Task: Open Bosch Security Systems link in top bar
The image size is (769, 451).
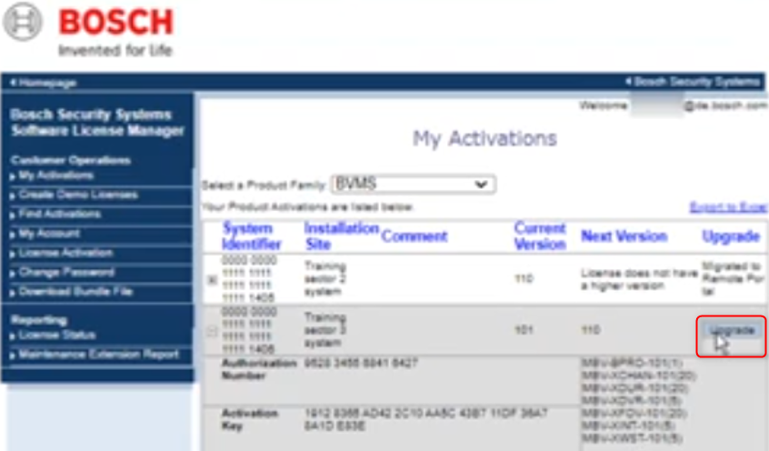Action: [693, 82]
